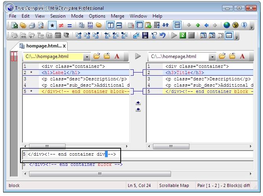Viewport: 263px width, 196px height.
Task: Click the ignore options list icon
Action: tap(131, 25)
